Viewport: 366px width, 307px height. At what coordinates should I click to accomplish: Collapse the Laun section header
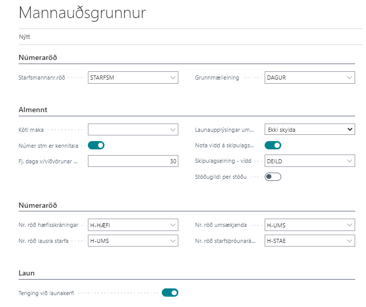click(x=26, y=273)
